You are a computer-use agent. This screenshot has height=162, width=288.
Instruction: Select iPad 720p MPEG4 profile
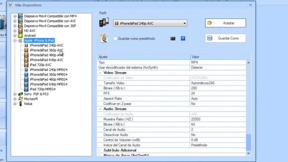click(43, 89)
